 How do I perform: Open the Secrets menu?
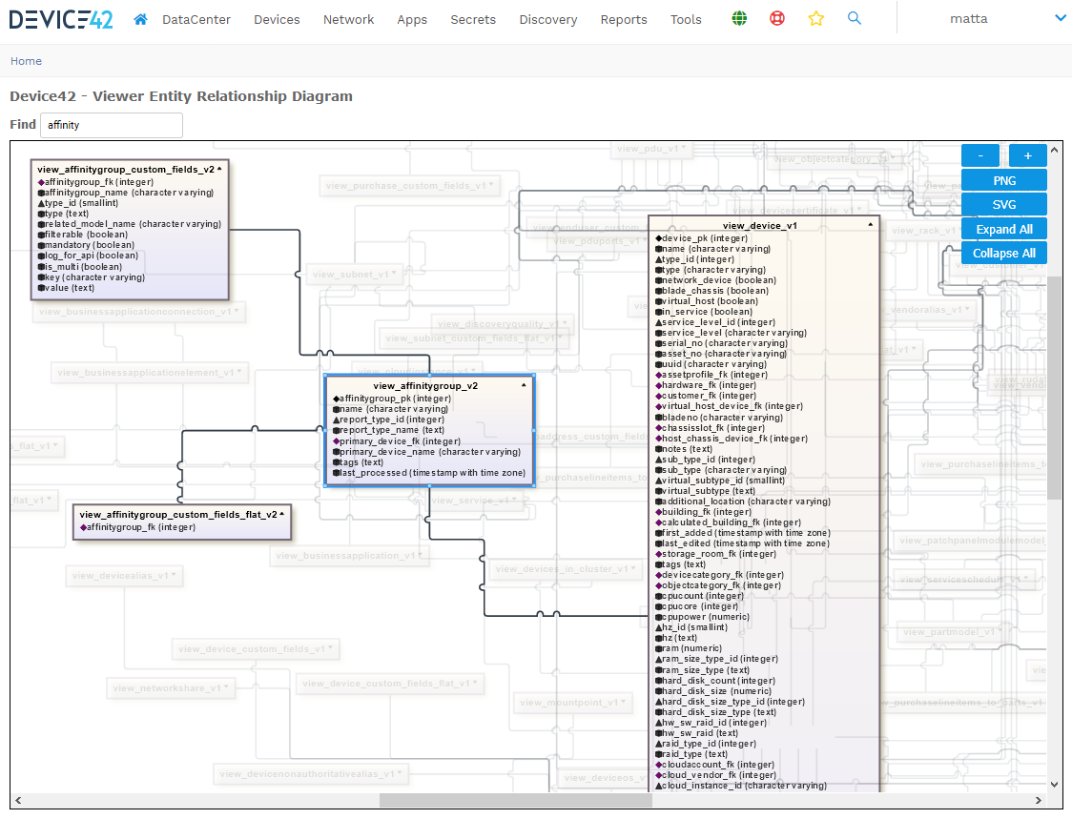473,20
